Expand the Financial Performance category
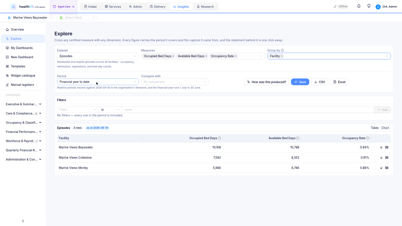The width and height of the screenshot is (402, 226). point(23,132)
